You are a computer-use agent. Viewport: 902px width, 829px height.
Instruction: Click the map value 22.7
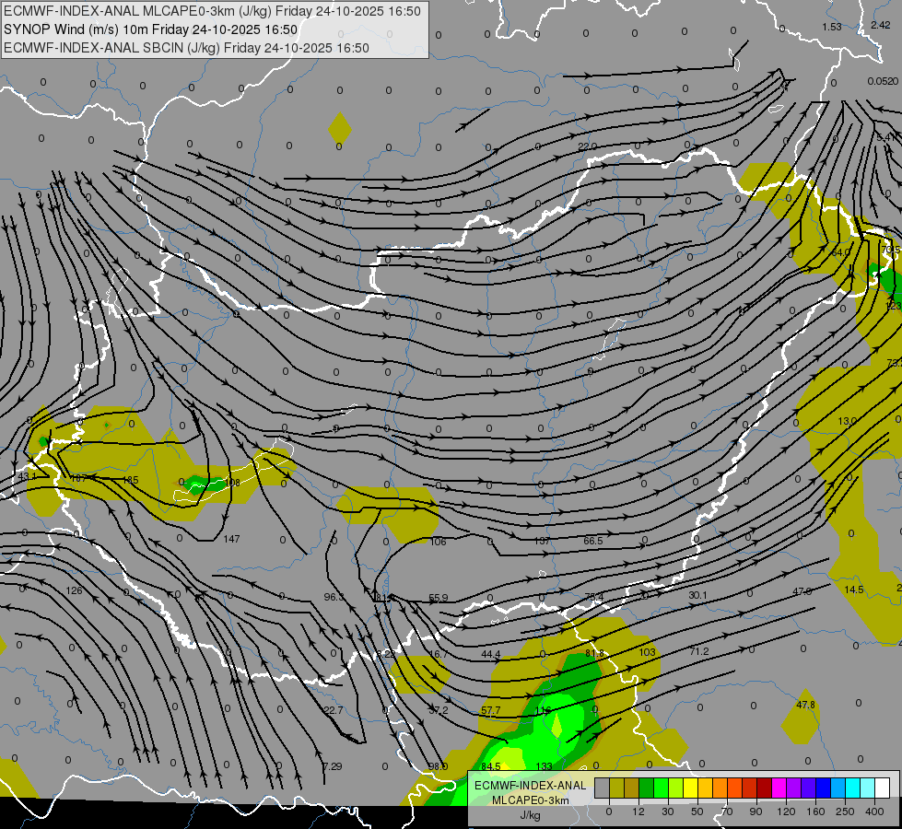tap(334, 710)
